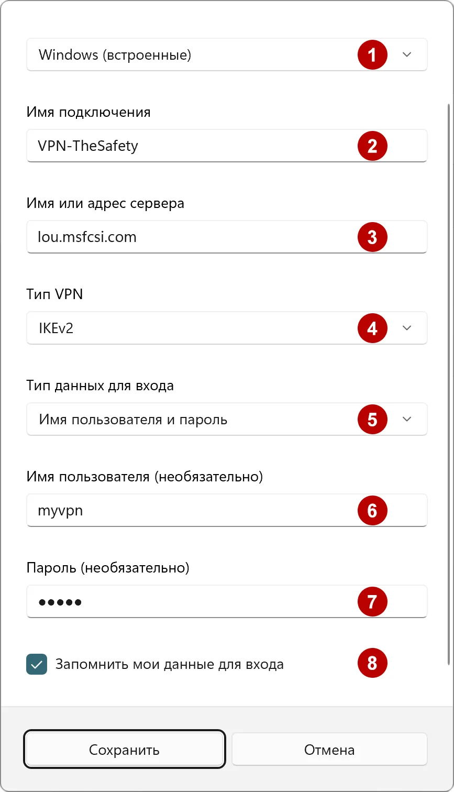
Task: Uncheck Запомнить мои данные для входа
Action: (36, 663)
